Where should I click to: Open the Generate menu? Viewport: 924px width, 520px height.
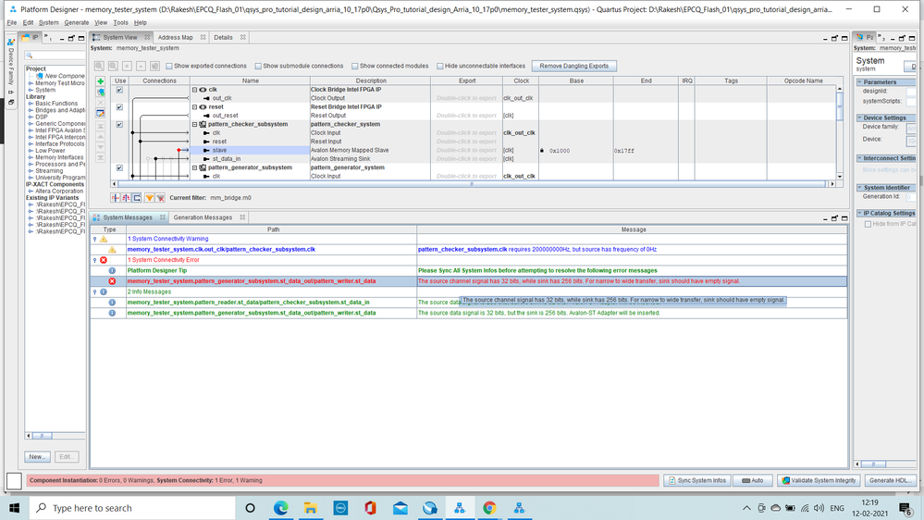pos(77,22)
